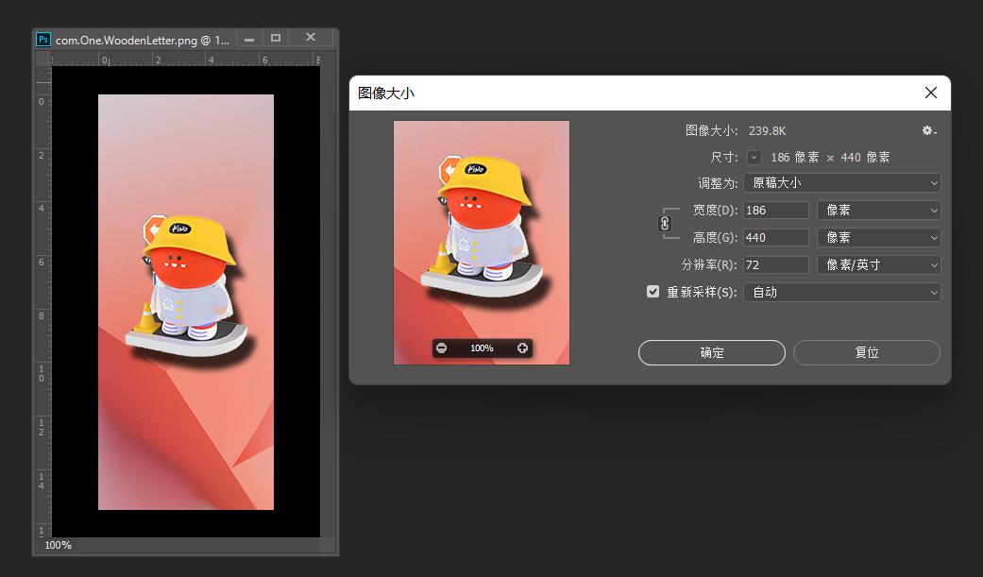Screen dimensions: 983x577
Task: Click the Ps icon on the document title bar
Action: (42, 38)
